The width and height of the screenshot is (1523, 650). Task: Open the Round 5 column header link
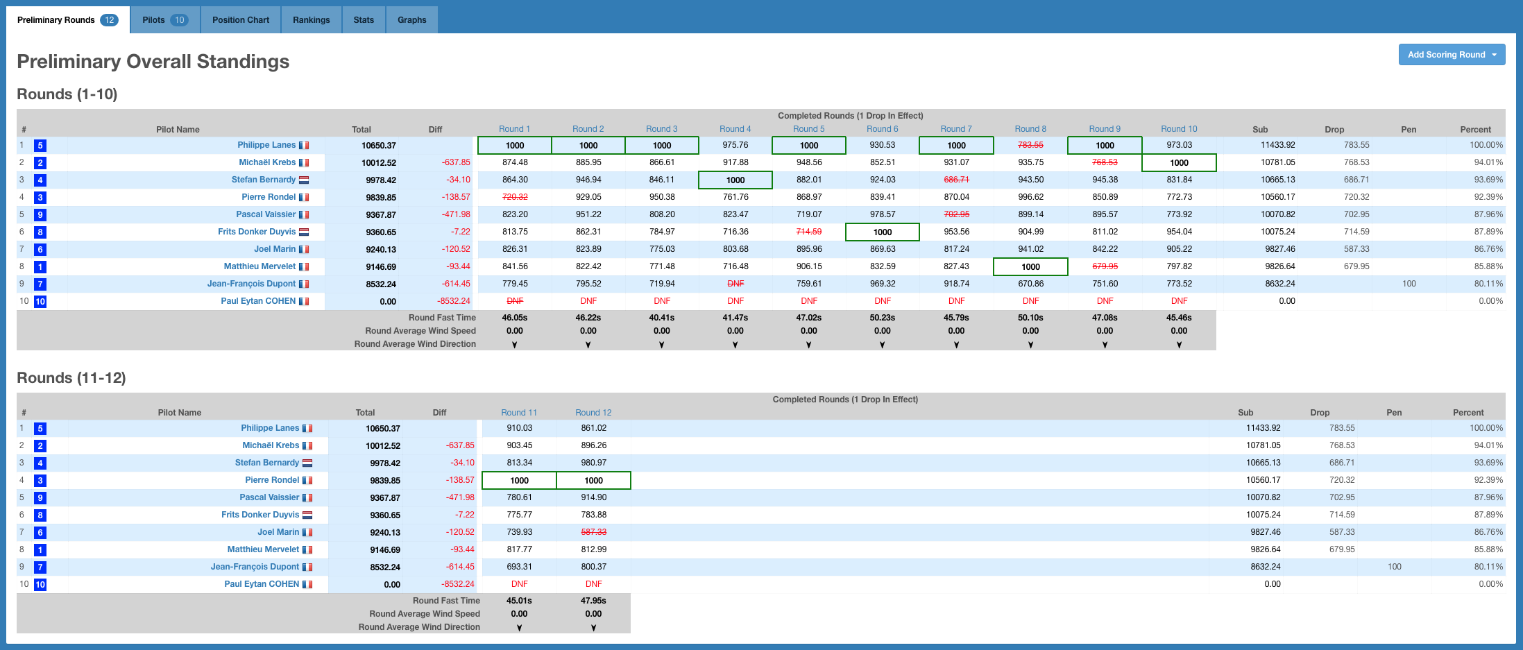coord(808,129)
